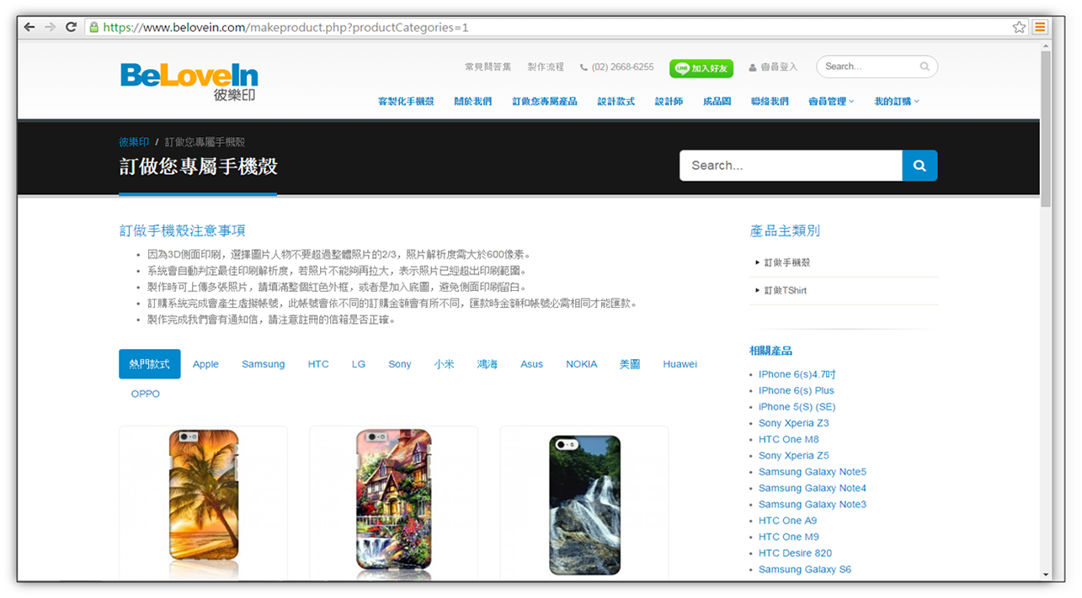The width and height of the screenshot is (1082, 598).
Task: Open the Chrome menu hamburger icon
Action: click(1040, 27)
